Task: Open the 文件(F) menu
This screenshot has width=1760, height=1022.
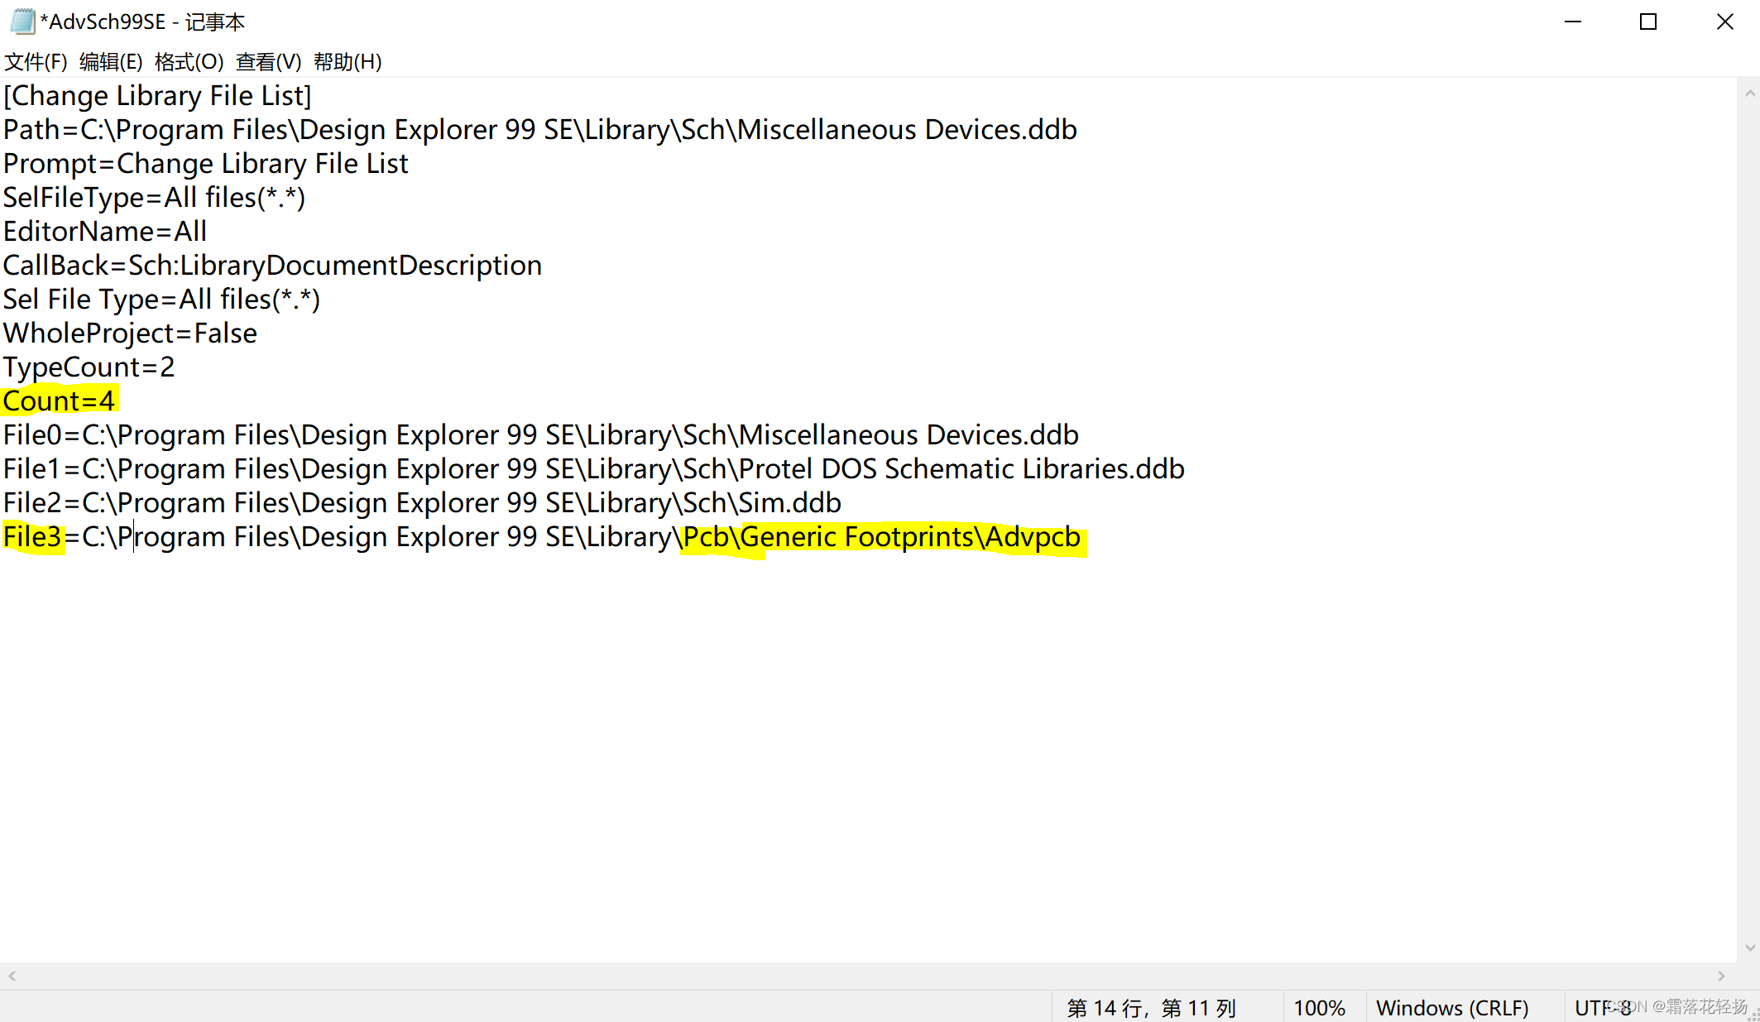Action: [36, 61]
